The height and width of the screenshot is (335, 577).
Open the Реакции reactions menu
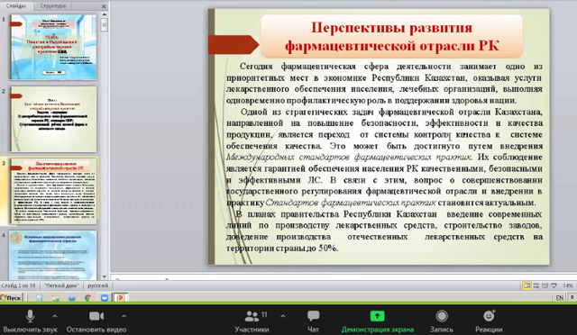pyautogui.click(x=489, y=321)
